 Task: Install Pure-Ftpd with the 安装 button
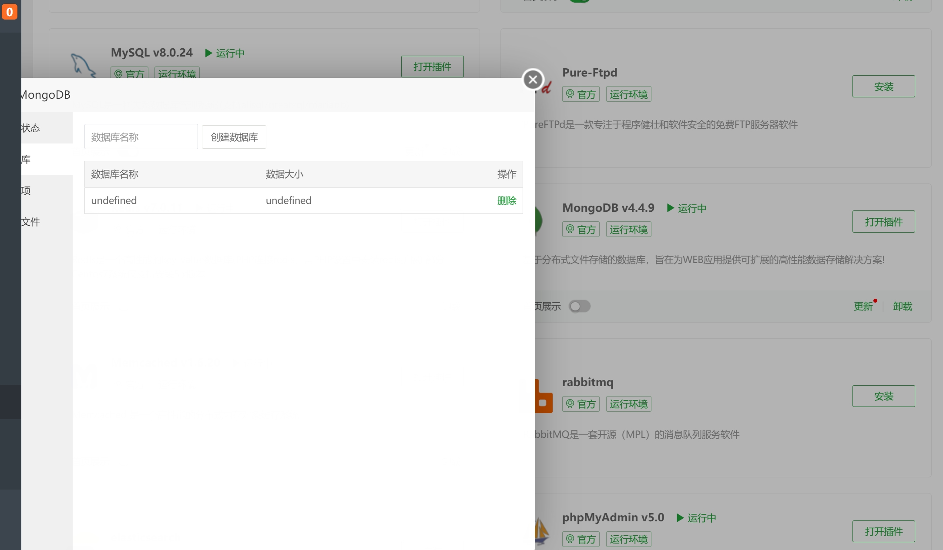[883, 87]
